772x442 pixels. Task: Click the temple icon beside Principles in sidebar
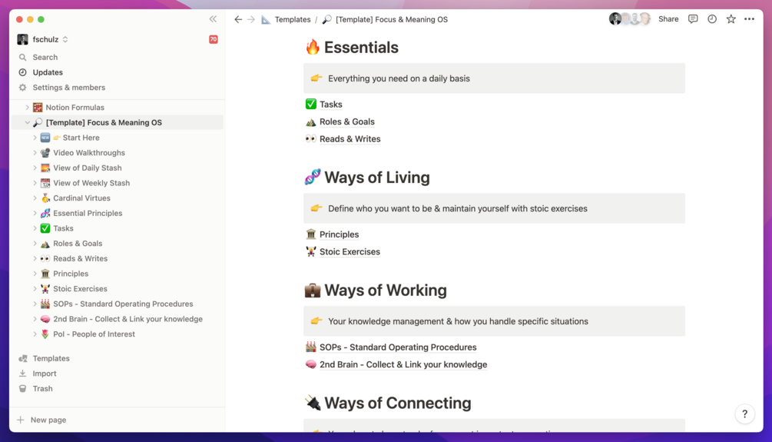45,274
